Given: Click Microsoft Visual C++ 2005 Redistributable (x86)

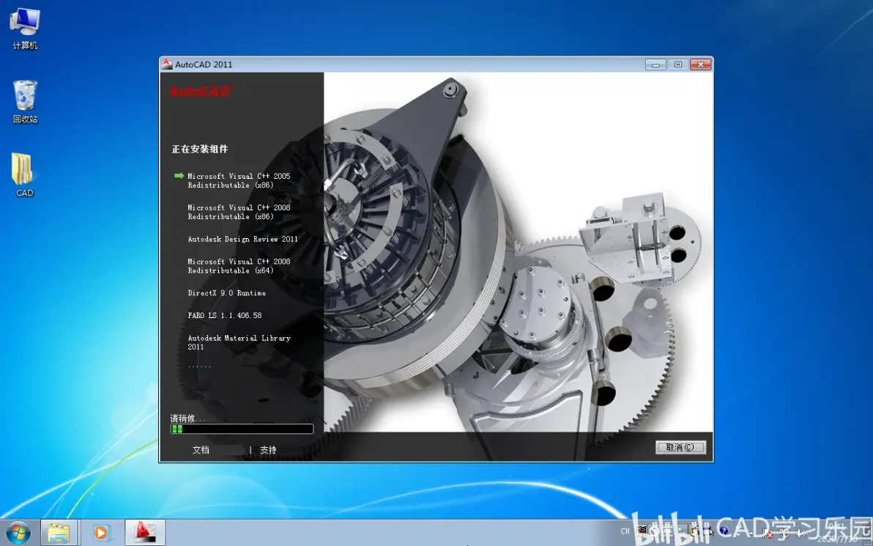Looking at the screenshot, I should click(239, 180).
